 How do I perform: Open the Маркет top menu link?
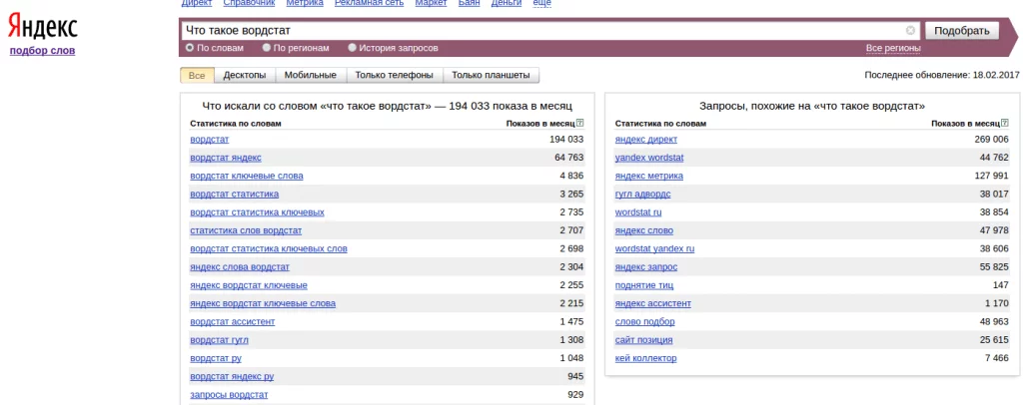pos(431,3)
